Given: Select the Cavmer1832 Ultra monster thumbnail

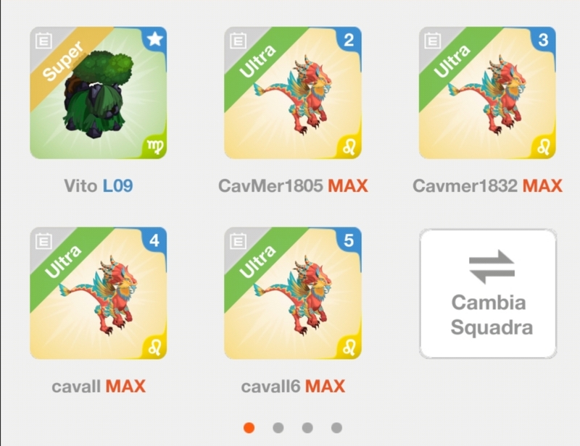Looking at the screenshot, I should (x=487, y=93).
